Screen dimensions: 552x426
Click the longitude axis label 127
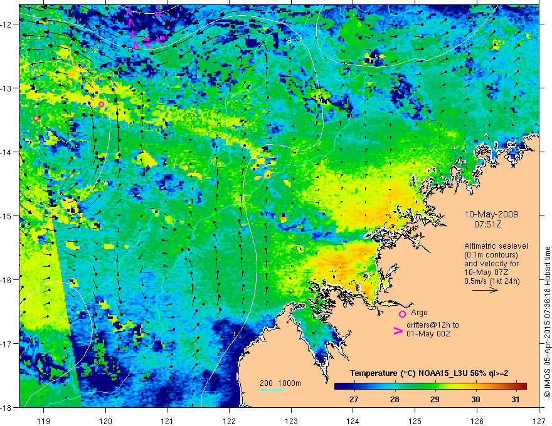tap(539, 421)
